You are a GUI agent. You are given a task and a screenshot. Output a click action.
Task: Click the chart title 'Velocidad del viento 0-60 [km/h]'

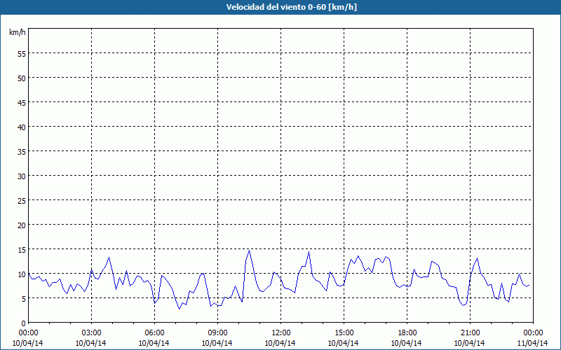(x=292, y=7)
